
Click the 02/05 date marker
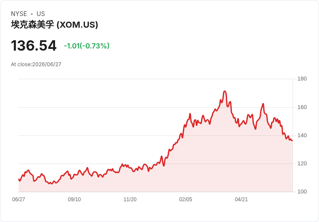click(186, 199)
